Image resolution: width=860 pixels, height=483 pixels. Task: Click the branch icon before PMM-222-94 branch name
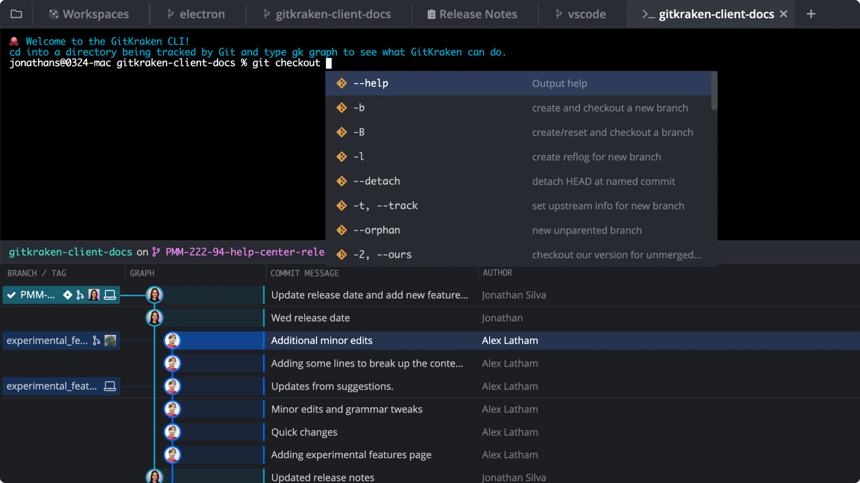click(156, 252)
